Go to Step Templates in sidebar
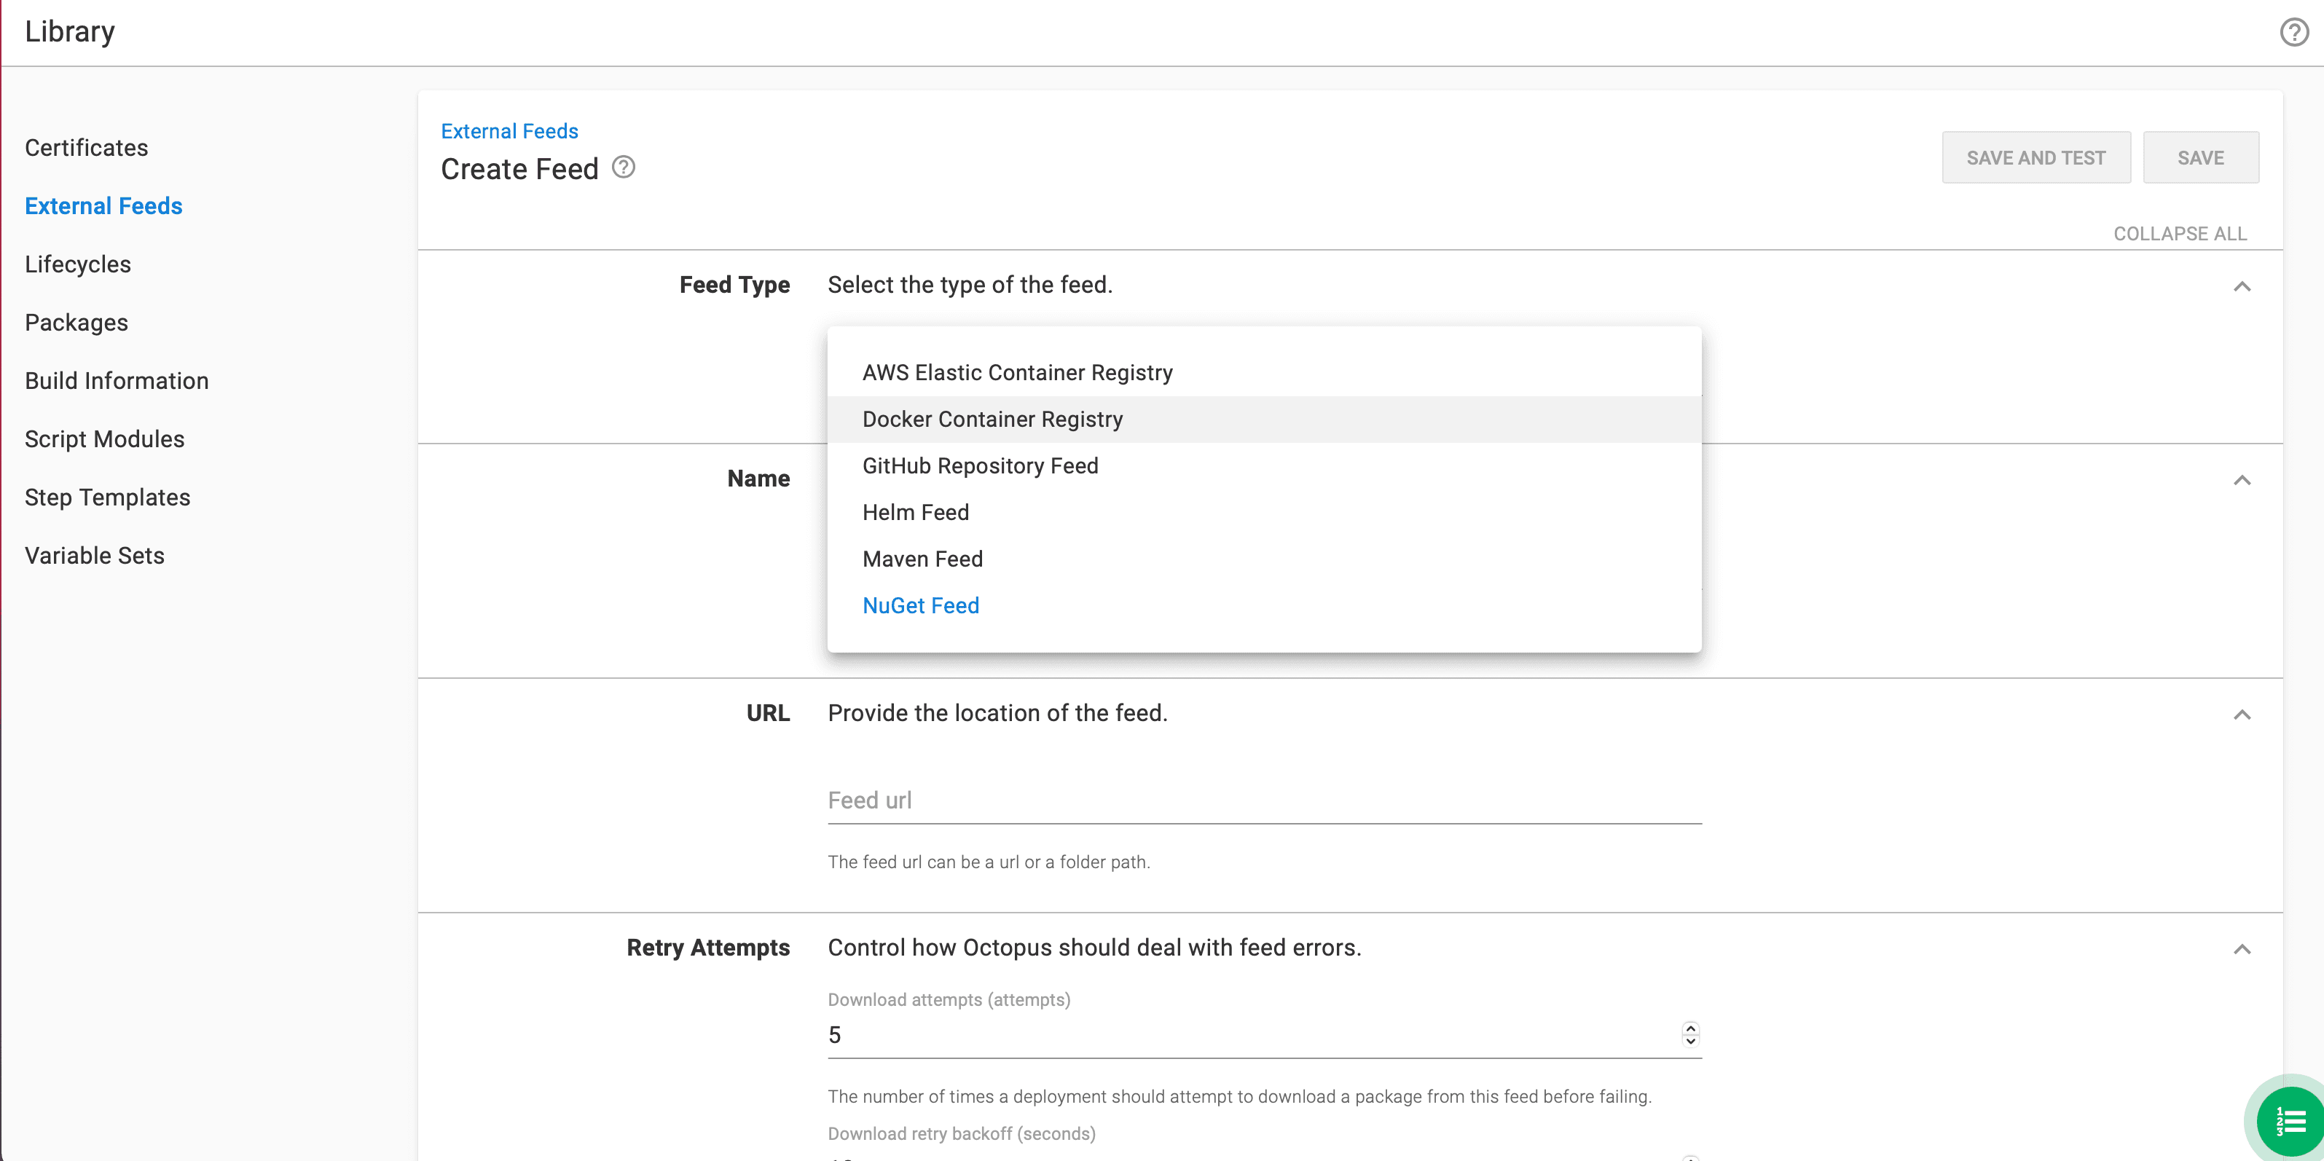The image size is (2324, 1161). (x=107, y=498)
